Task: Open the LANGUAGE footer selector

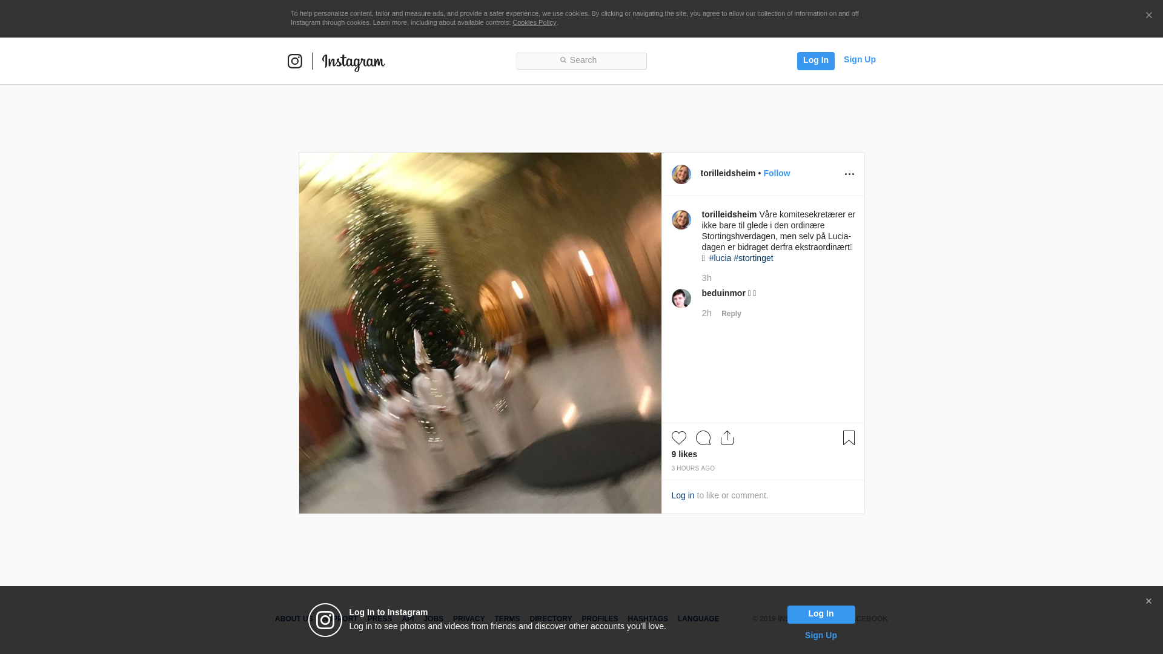Action: coord(698,619)
